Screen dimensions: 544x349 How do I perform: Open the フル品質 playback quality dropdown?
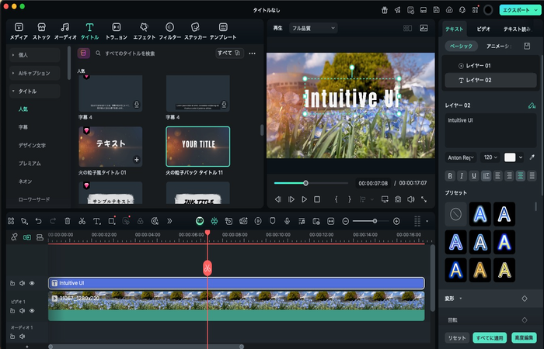[x=313, y=28]
